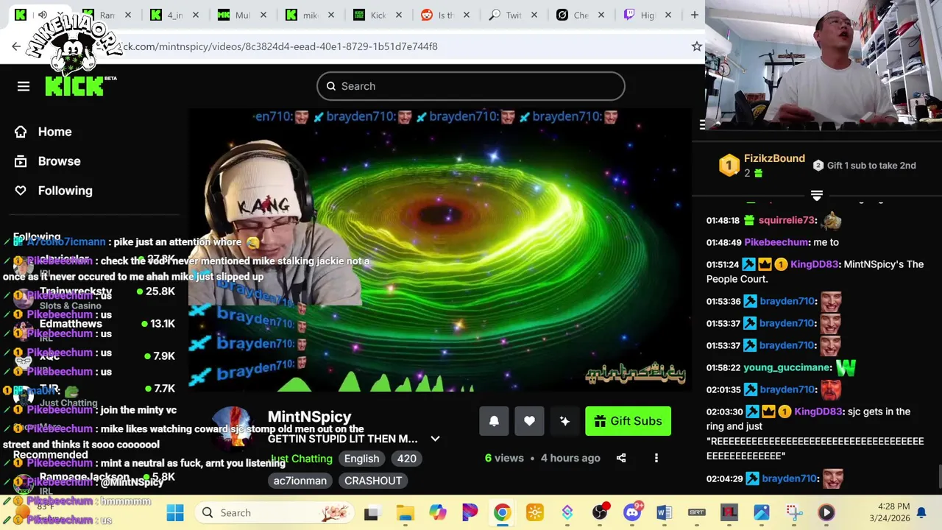942x530 pixels.
Task: Click the sparkle icon next to heart
Action: click(564, 421)
